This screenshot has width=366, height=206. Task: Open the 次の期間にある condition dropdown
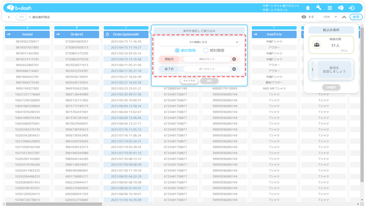coord(199,42)
